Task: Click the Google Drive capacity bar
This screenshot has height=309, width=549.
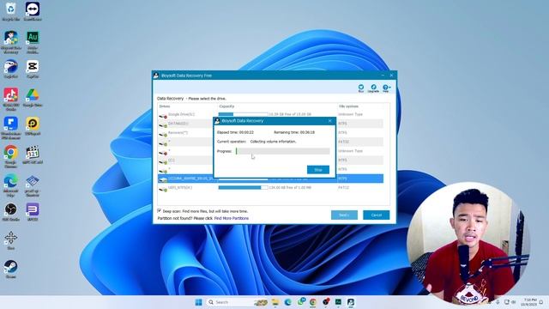Action: click(243, 114)
